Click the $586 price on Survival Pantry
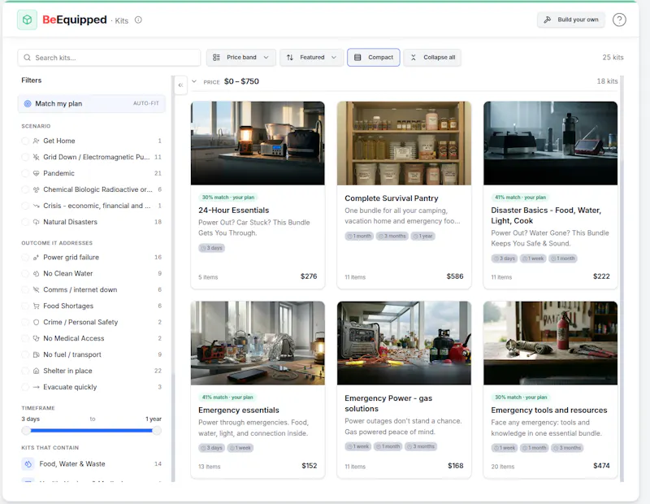Viewport: 650px width, 504px height. point(455,276)
